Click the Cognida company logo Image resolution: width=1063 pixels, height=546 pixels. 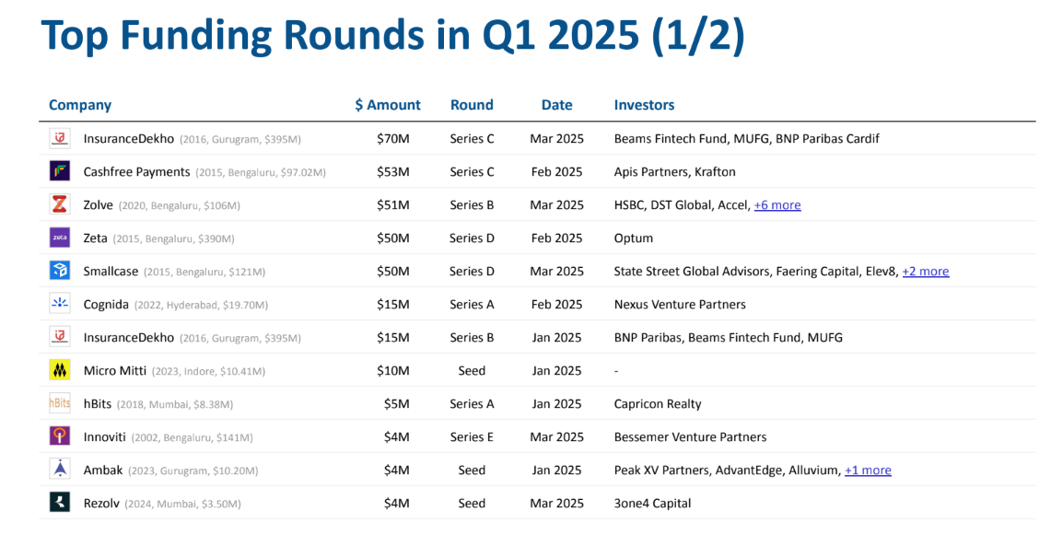(60, 304)
